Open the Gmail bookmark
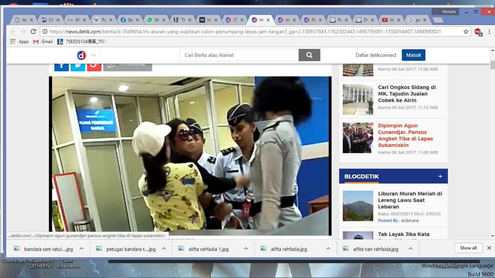The width and height of the screenshot is (495, 278). [x=43, y=42]
